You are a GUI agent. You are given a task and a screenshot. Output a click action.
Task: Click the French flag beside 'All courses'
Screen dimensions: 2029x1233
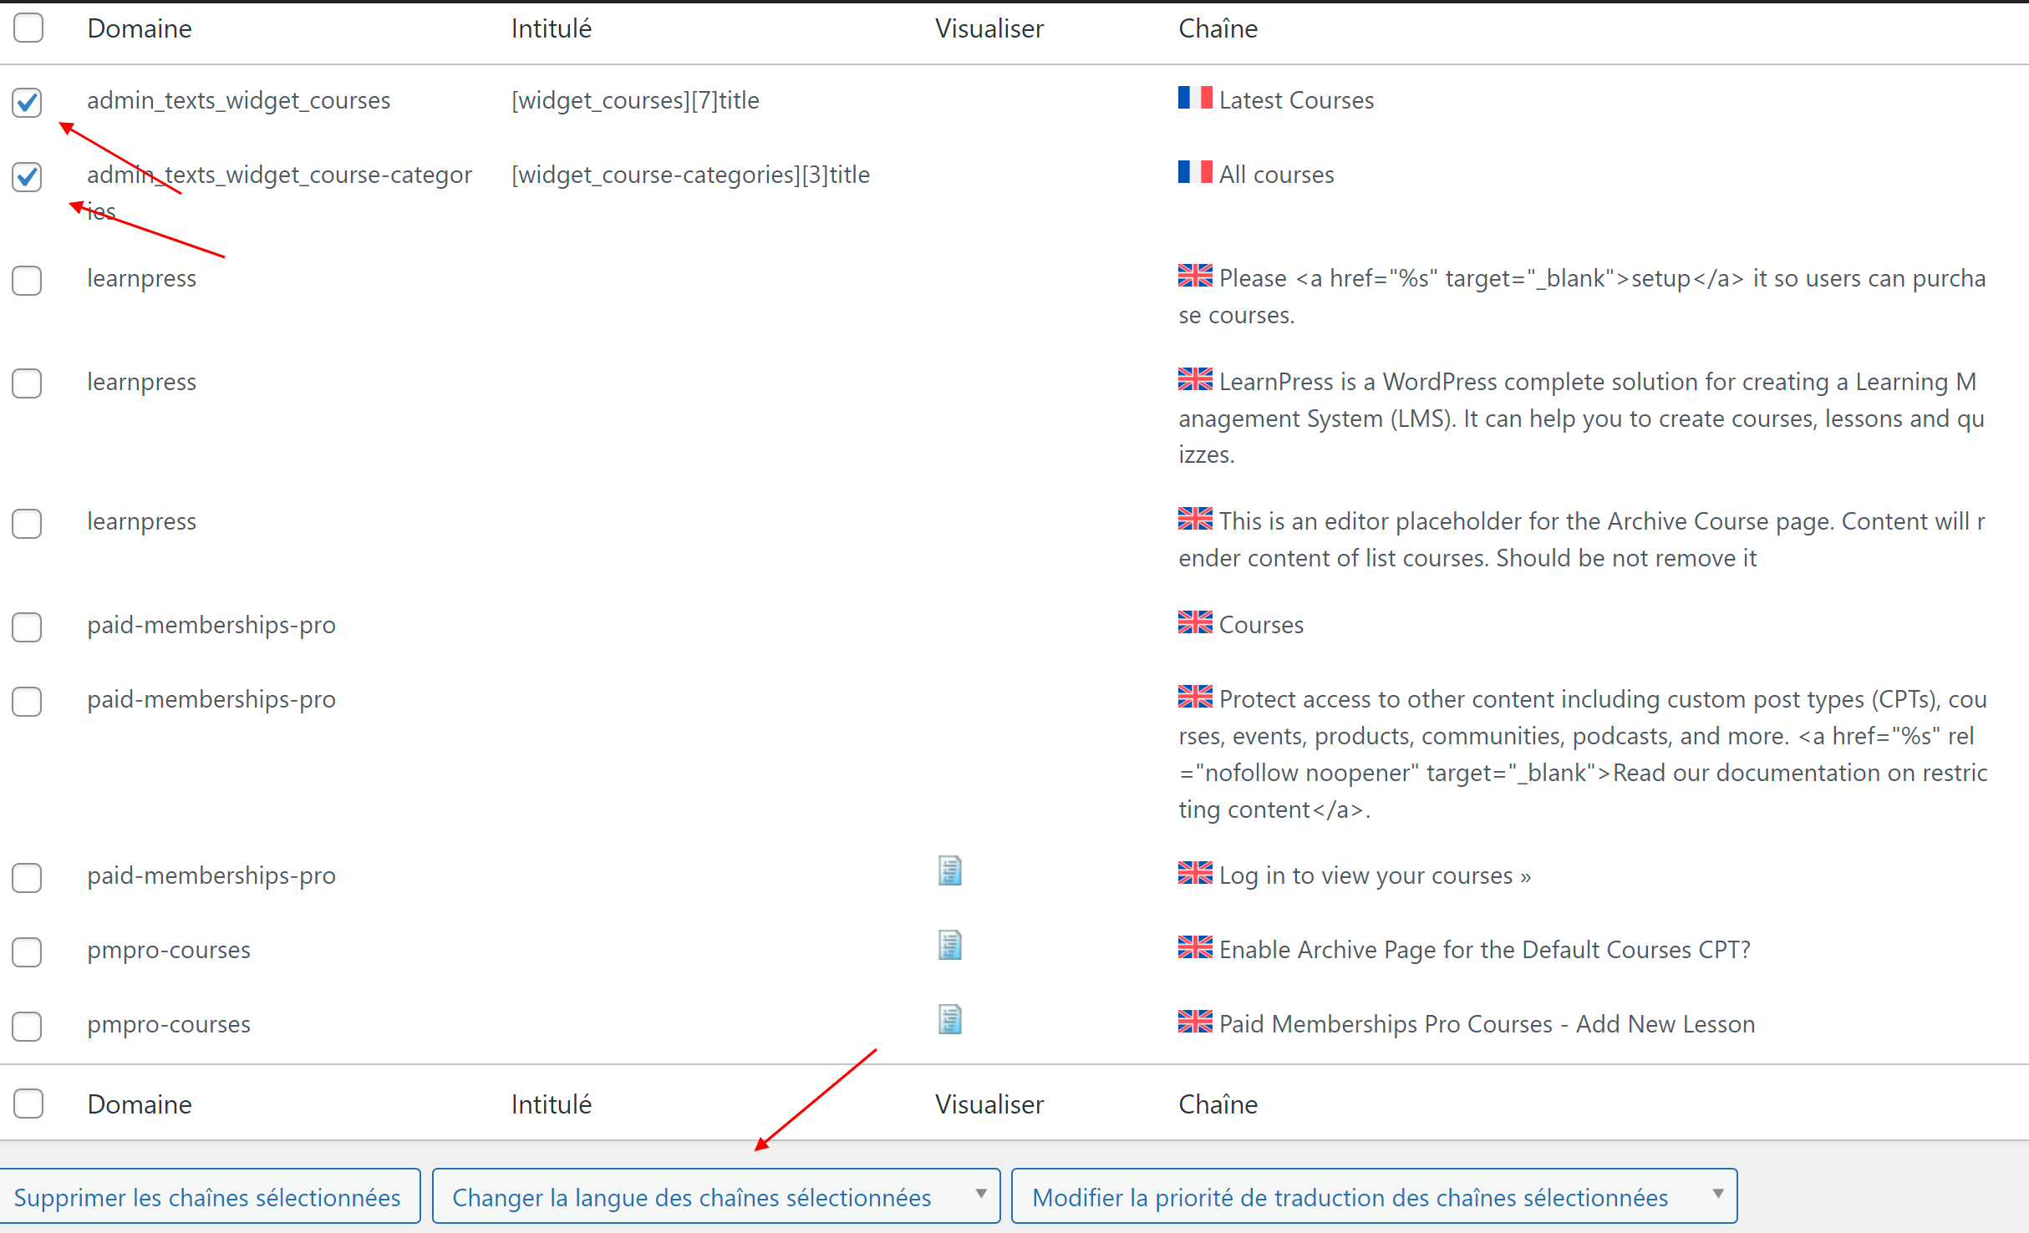(x=1195, y=172)
